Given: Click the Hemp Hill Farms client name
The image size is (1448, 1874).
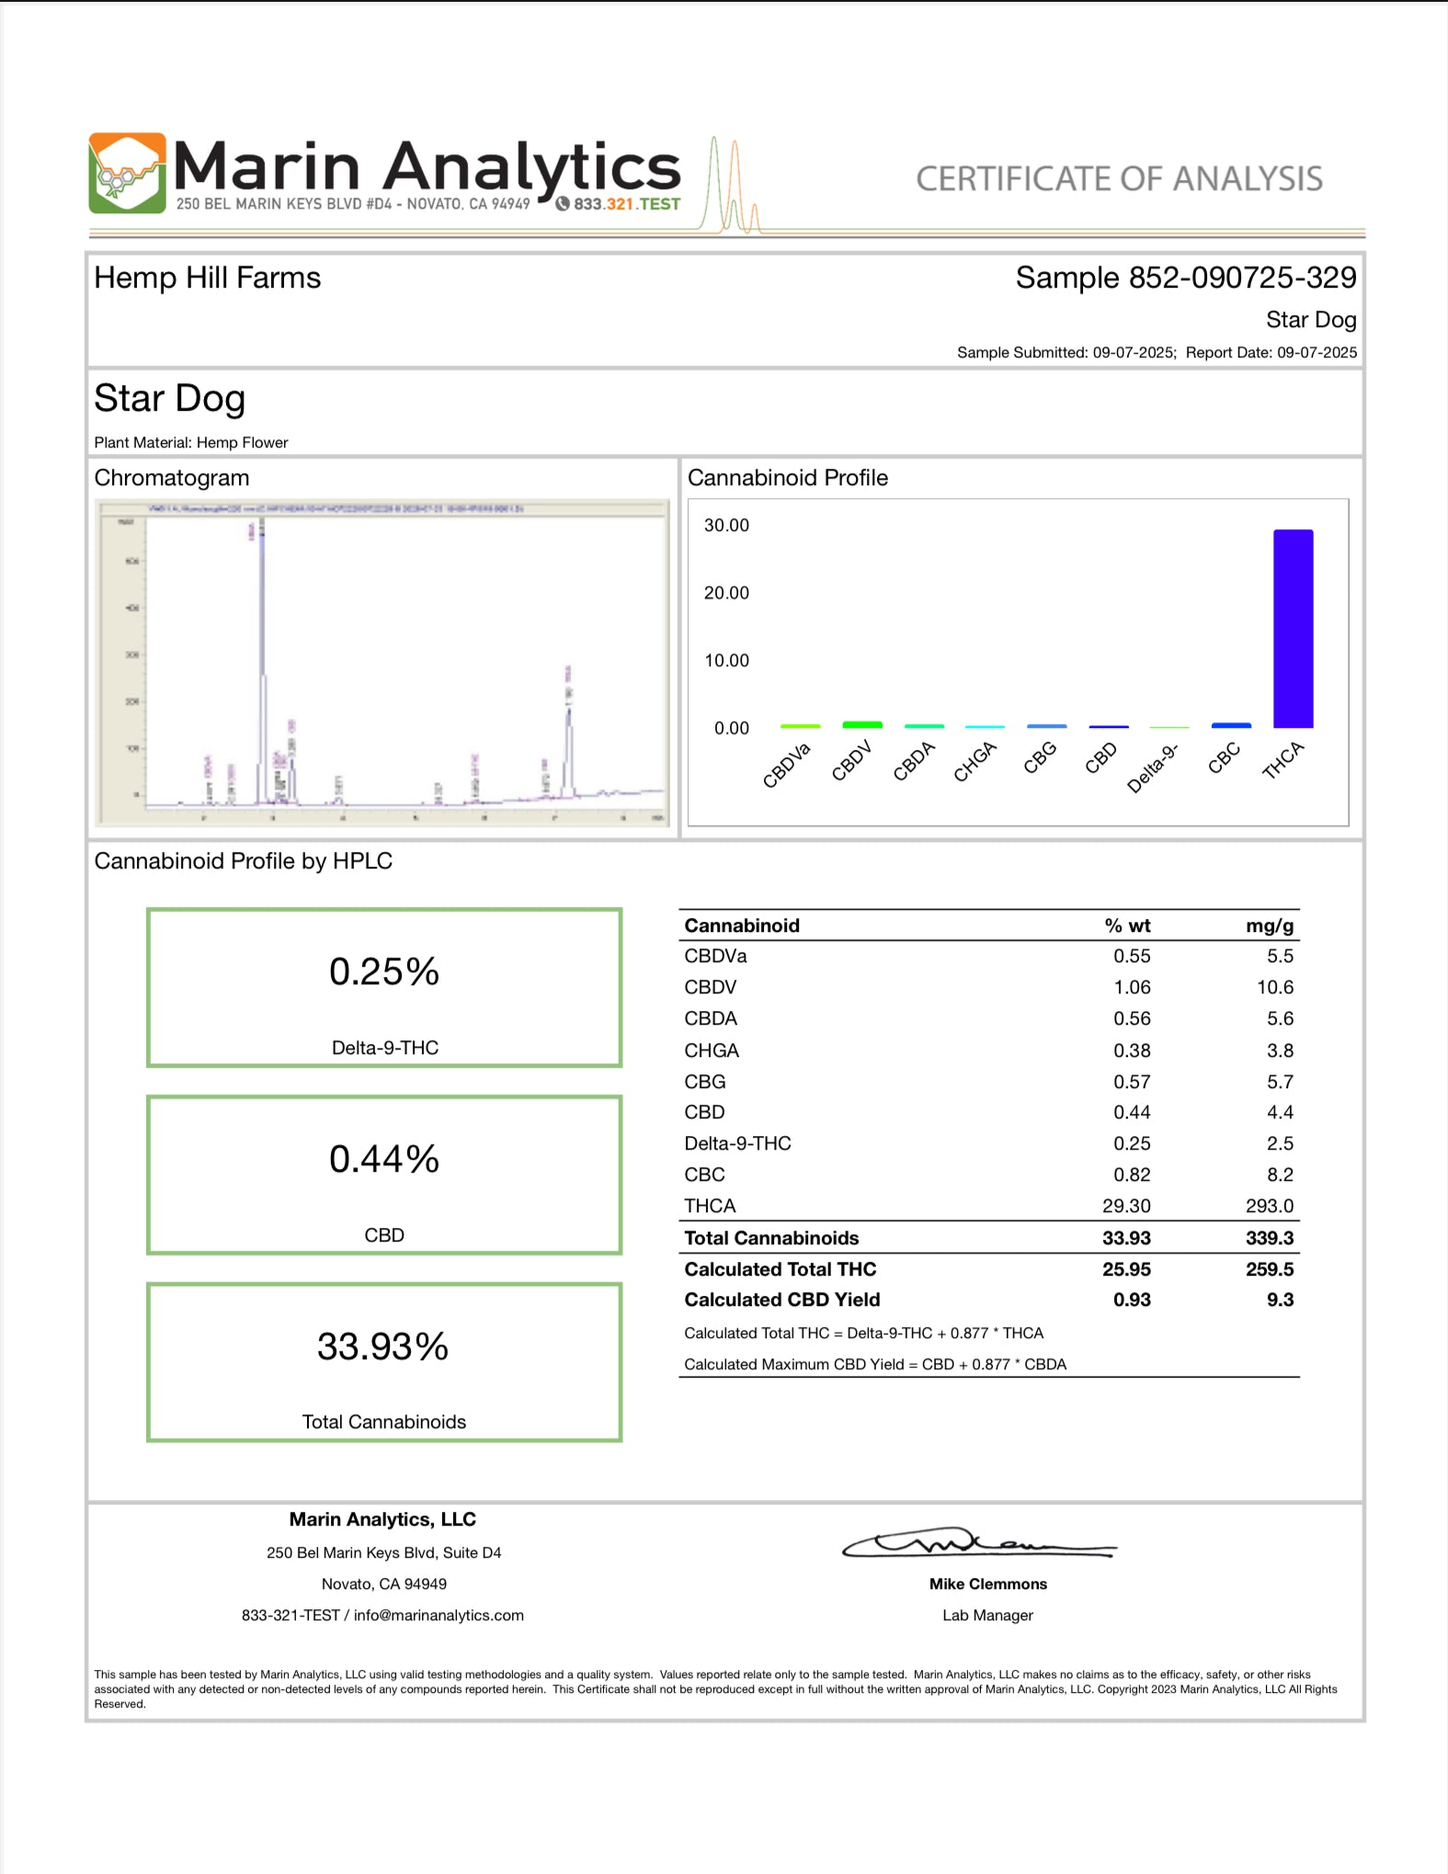Looking at the screenshot, I should (x=208, y=278).
